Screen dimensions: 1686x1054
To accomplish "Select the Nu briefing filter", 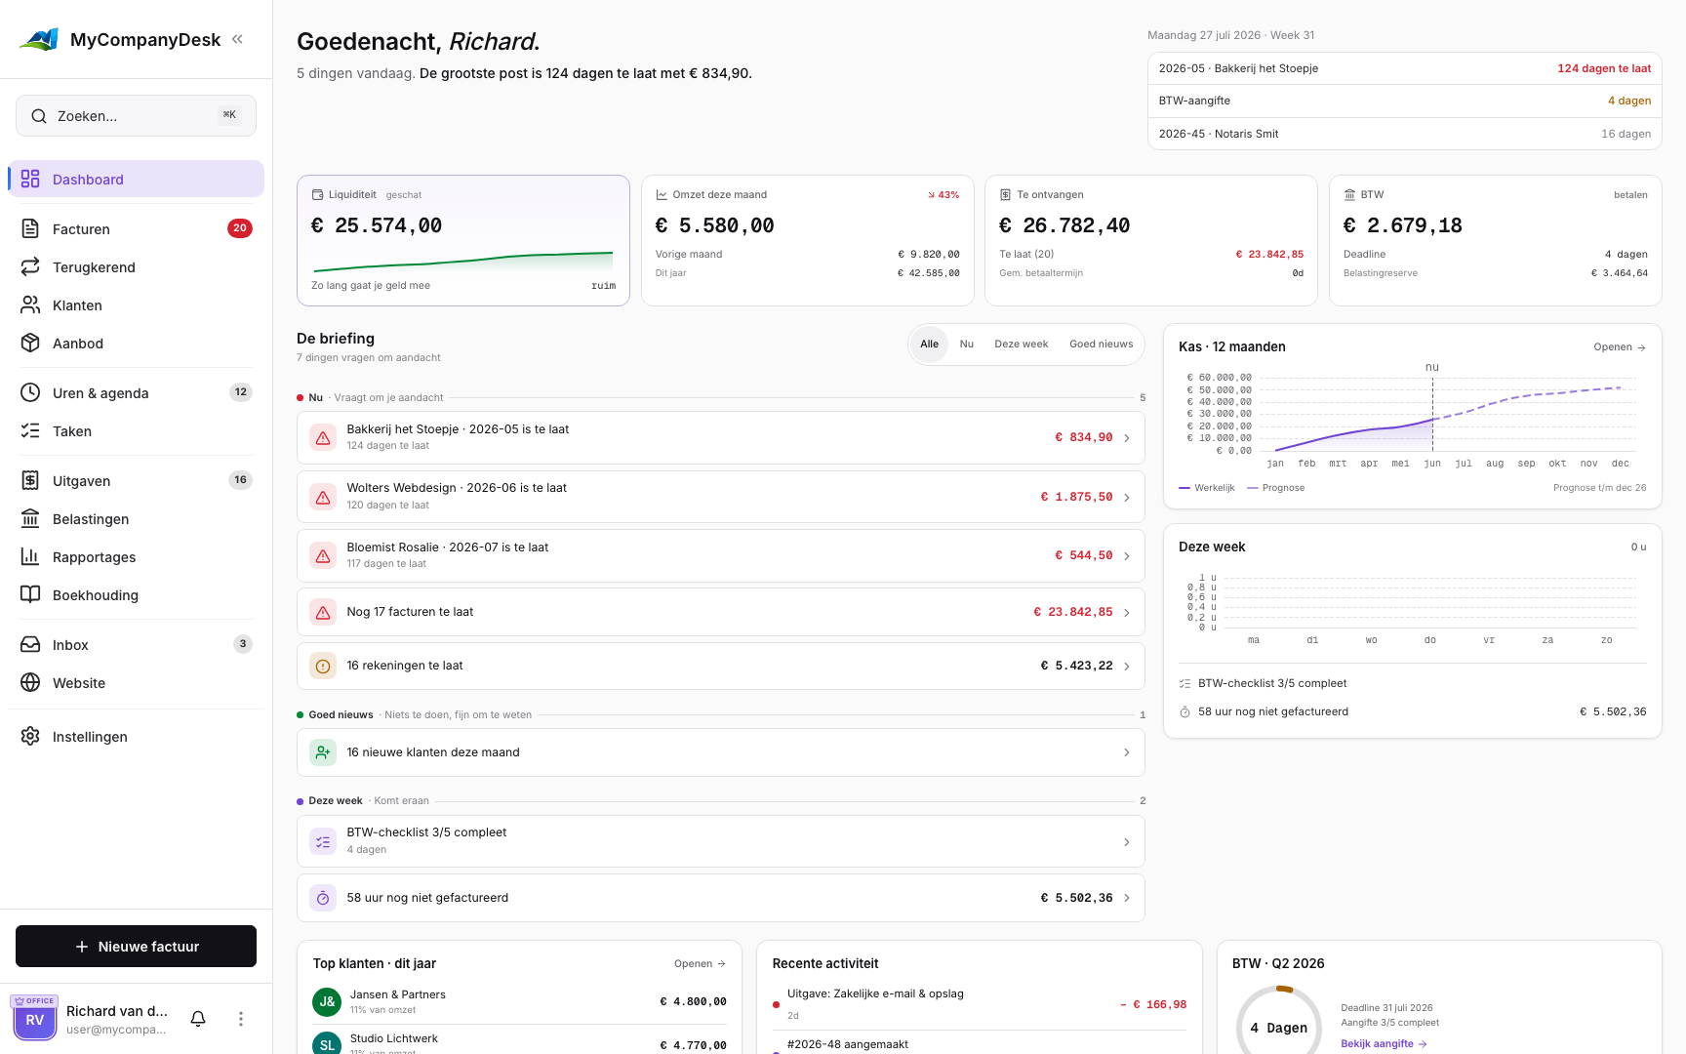I will [967, 344].
